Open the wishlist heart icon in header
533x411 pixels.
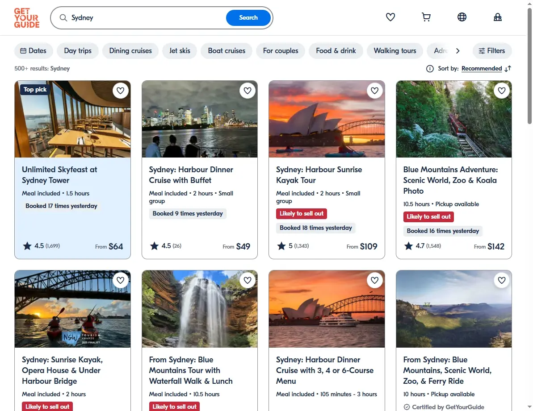[x=390, y=17]
